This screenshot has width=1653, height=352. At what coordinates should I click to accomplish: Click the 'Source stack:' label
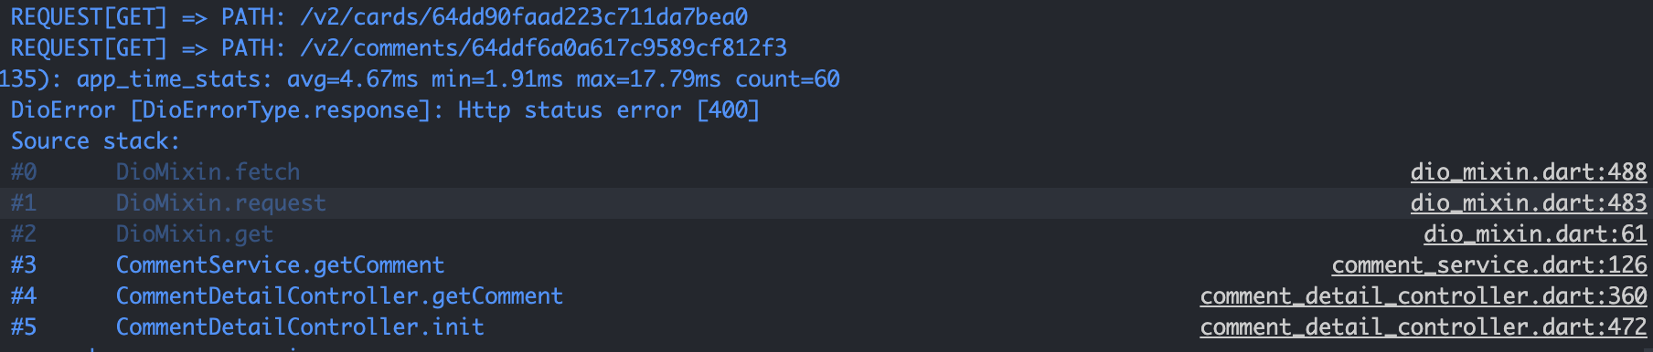(95, 140)
